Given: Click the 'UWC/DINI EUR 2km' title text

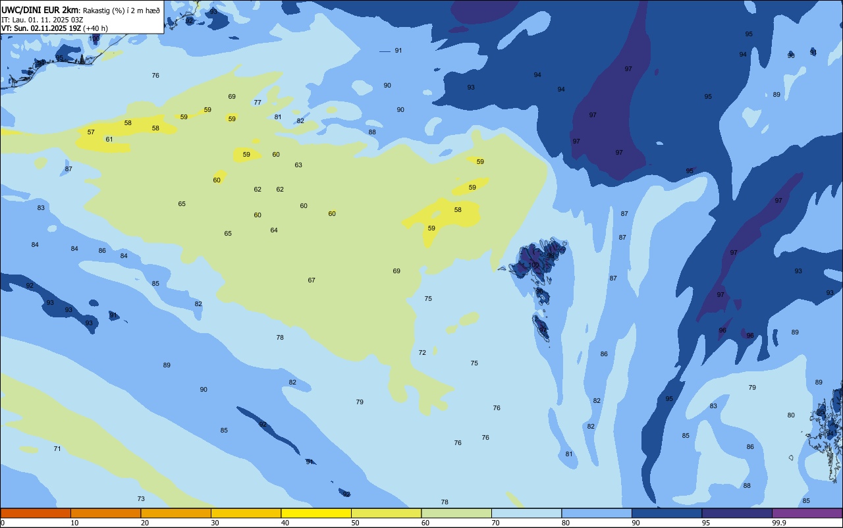Looking at the screenshot, I should coord(40,9).
